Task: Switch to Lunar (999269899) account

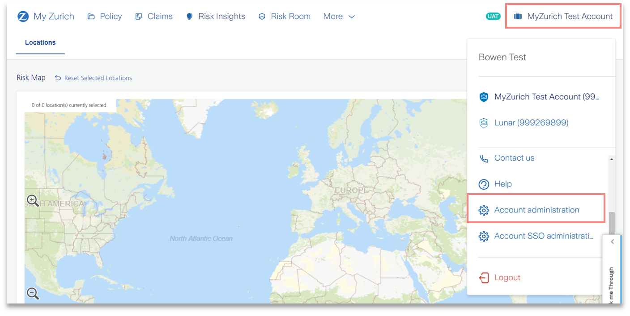Action: click(531, 123)
